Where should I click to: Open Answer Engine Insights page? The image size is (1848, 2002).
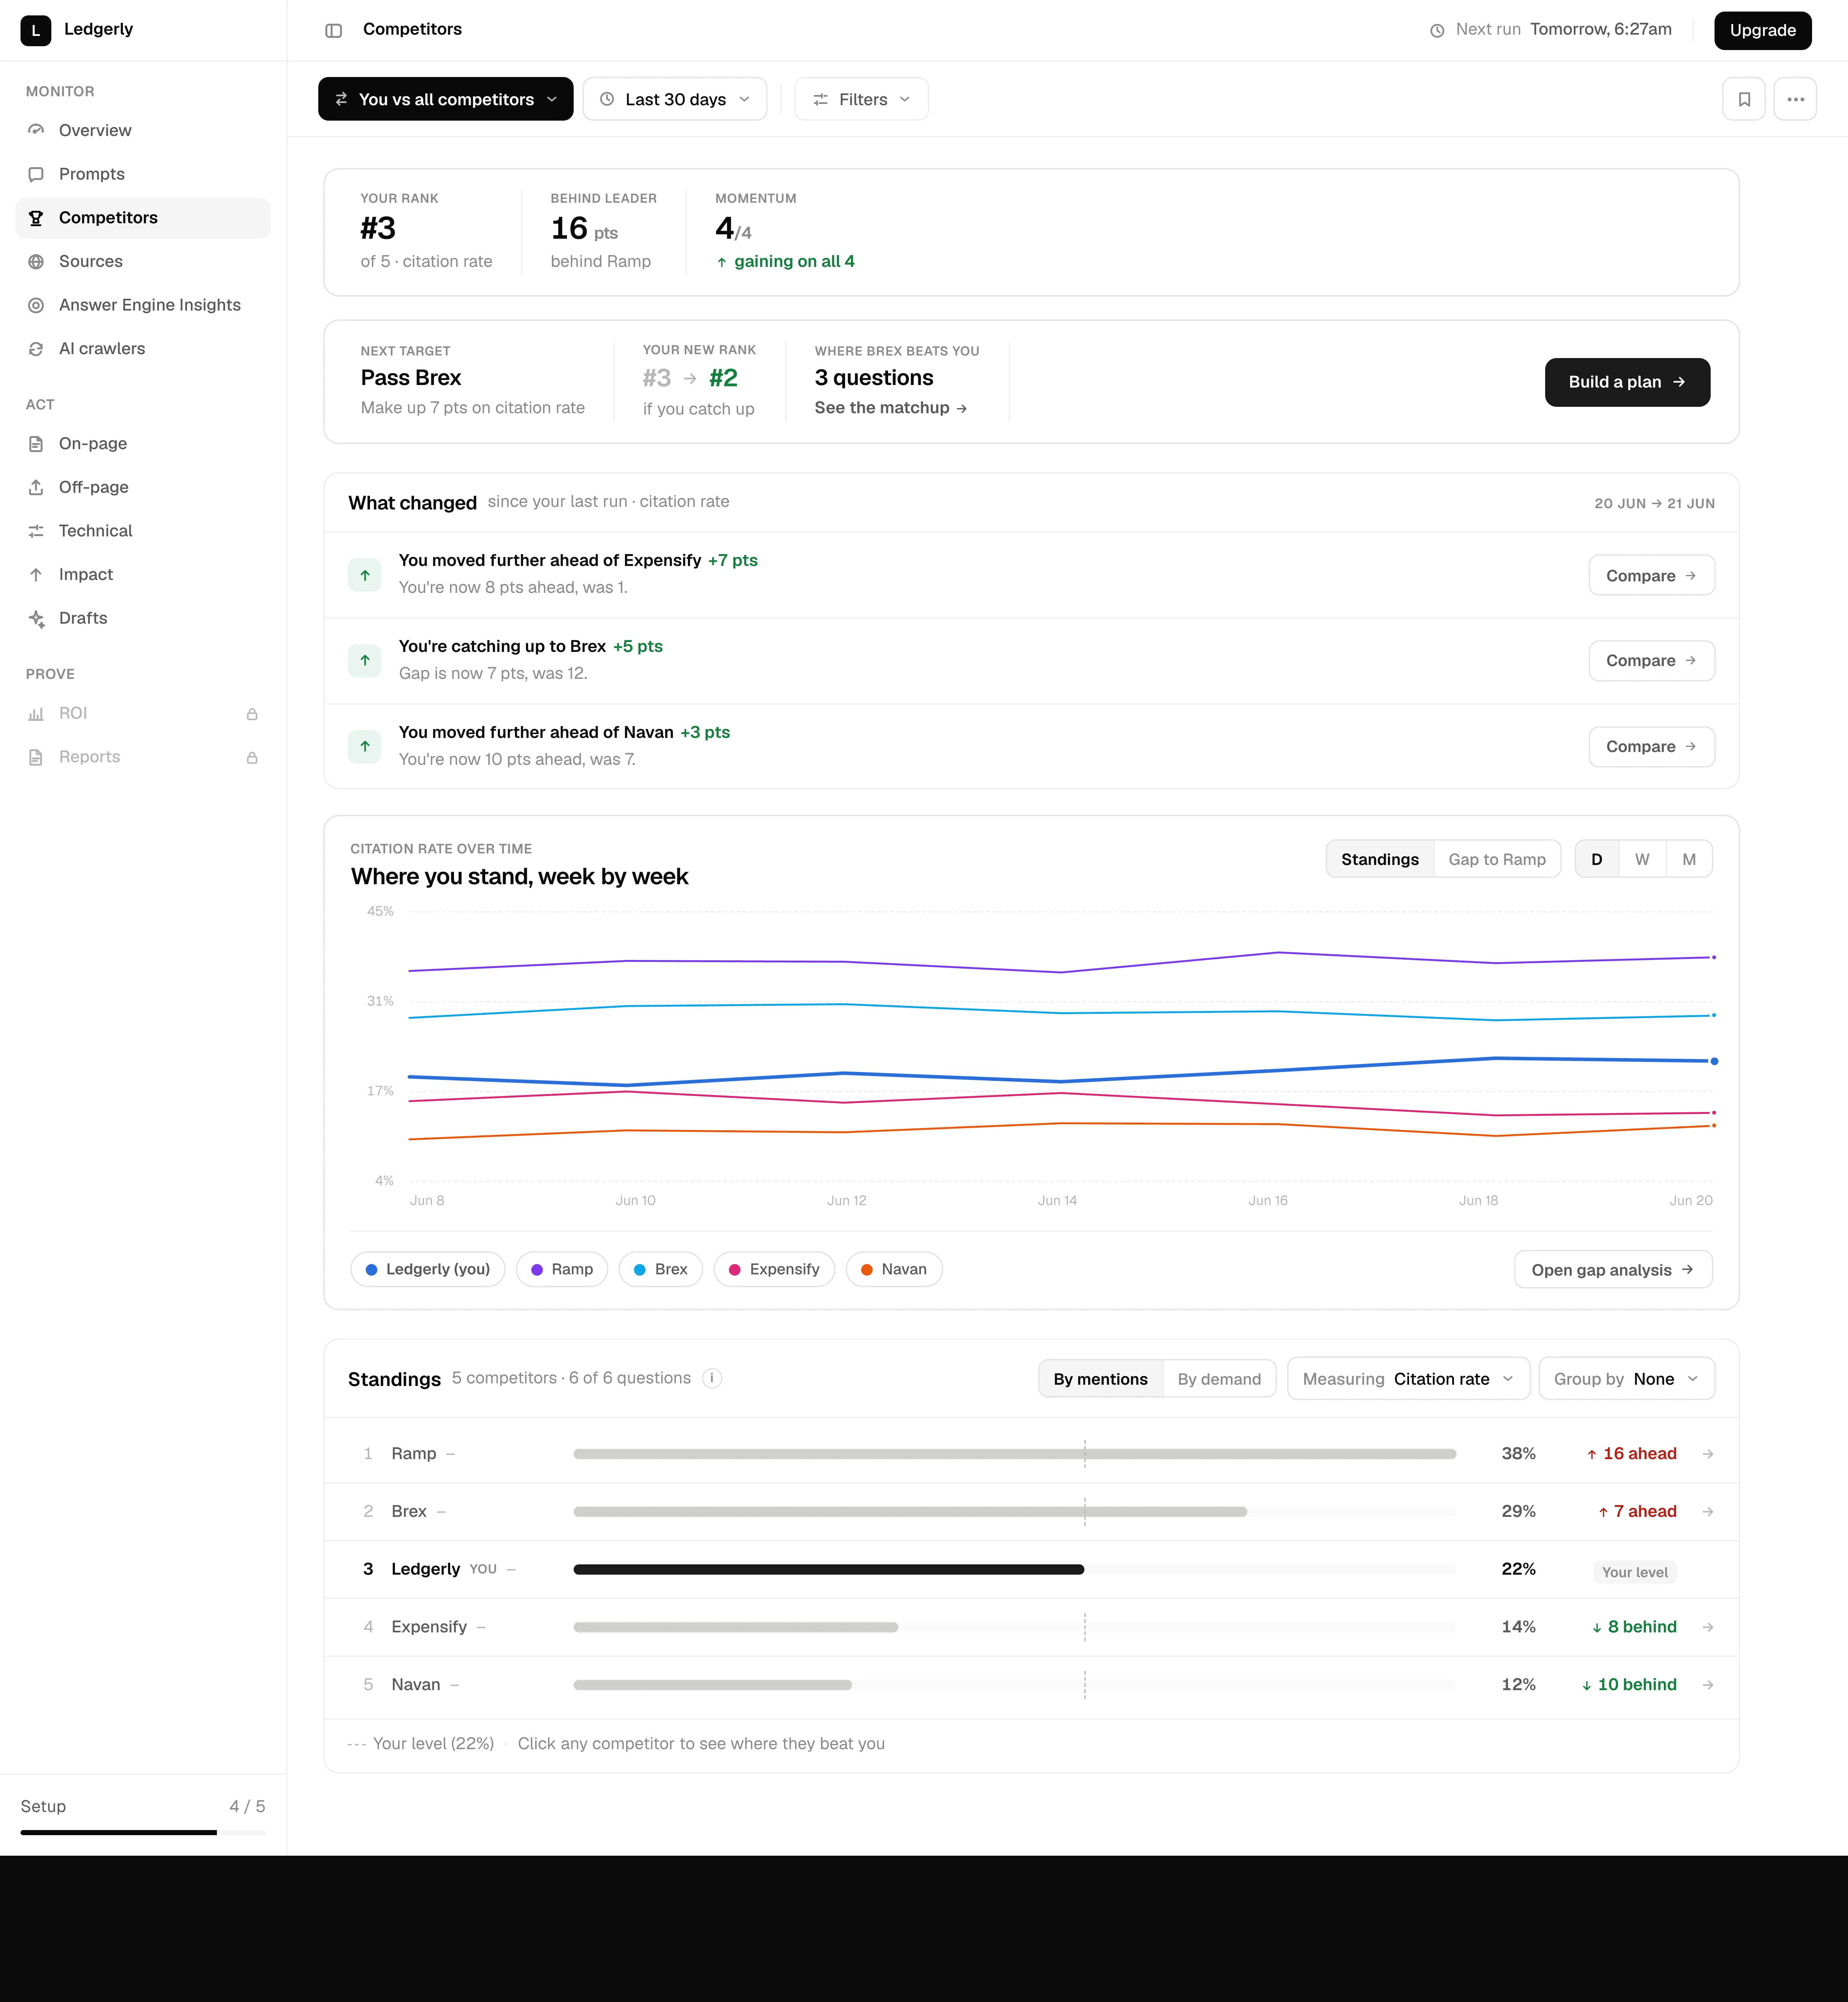pyautogui.click(x=143, y=305)
